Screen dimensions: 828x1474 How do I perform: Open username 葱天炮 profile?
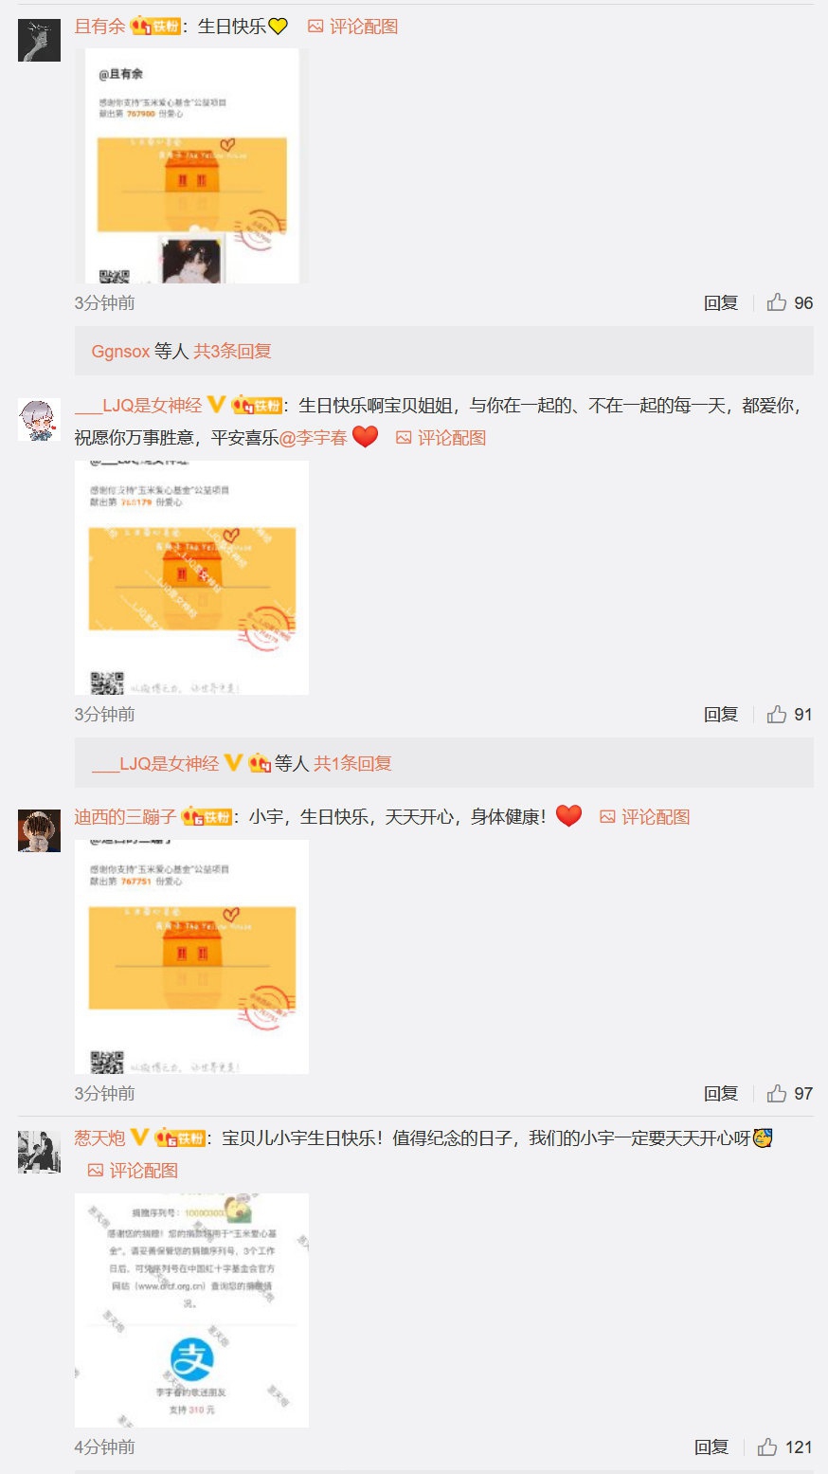pyautogui.click(x=99, y=1137)
